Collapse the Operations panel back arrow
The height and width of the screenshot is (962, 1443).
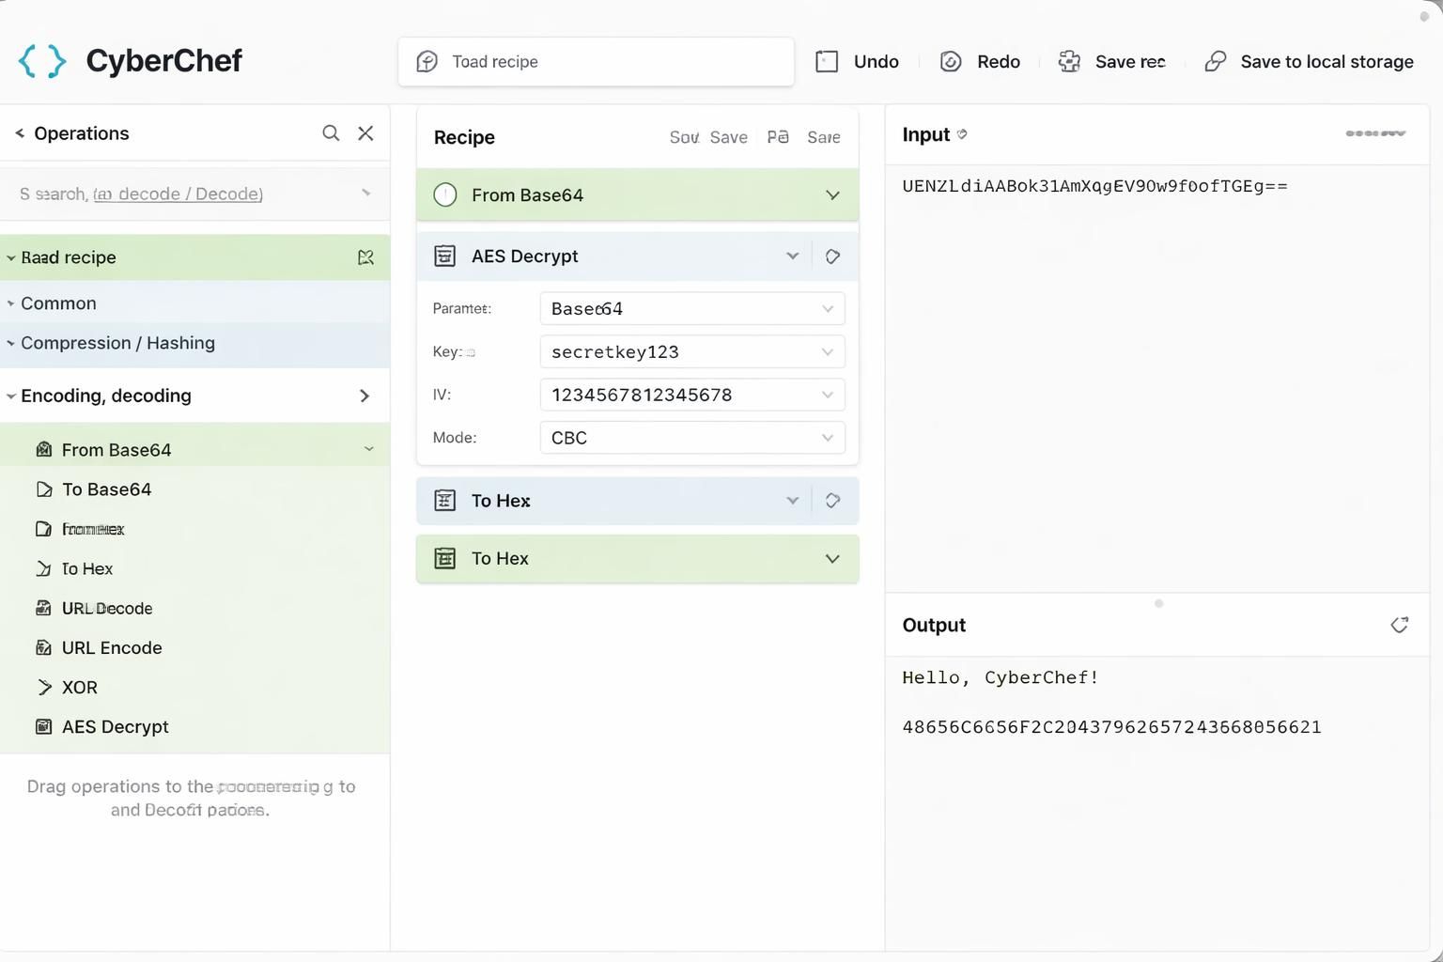20,133
